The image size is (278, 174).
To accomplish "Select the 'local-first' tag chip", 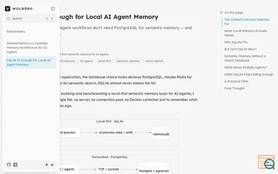I will coord(105,61).
